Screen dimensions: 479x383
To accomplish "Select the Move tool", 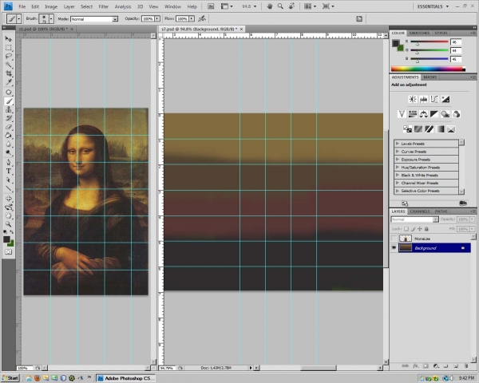I will 9,39.
